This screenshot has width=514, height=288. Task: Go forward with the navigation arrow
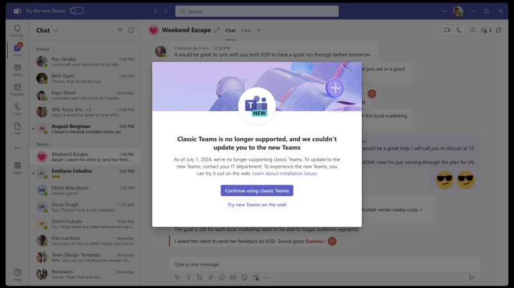[166, 11]
